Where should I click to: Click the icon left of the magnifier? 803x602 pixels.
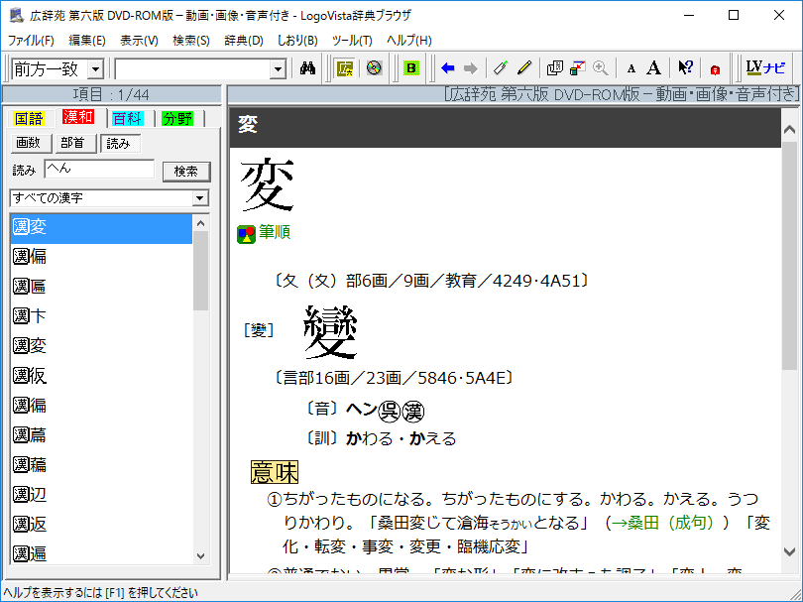[x=578, y=68]
